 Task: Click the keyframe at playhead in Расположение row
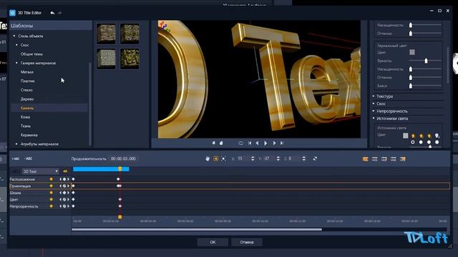coord(118,179)
